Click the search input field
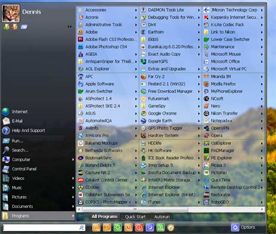Screen dimensions: 276x234 coord(45,227)
